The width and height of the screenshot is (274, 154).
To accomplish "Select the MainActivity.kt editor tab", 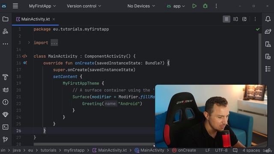I will (36, 19).
